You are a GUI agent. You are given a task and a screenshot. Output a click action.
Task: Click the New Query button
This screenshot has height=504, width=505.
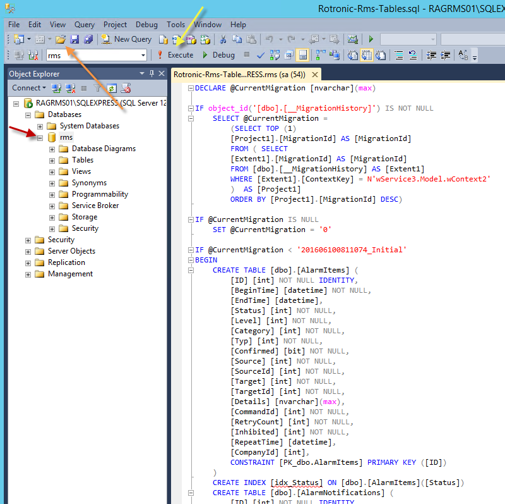pos(127,39)
